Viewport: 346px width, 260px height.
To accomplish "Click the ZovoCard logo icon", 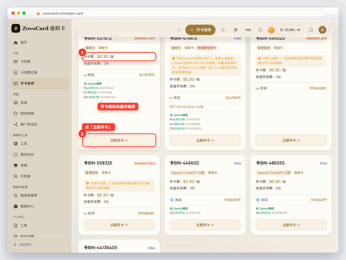I will (x=16, y=28).
